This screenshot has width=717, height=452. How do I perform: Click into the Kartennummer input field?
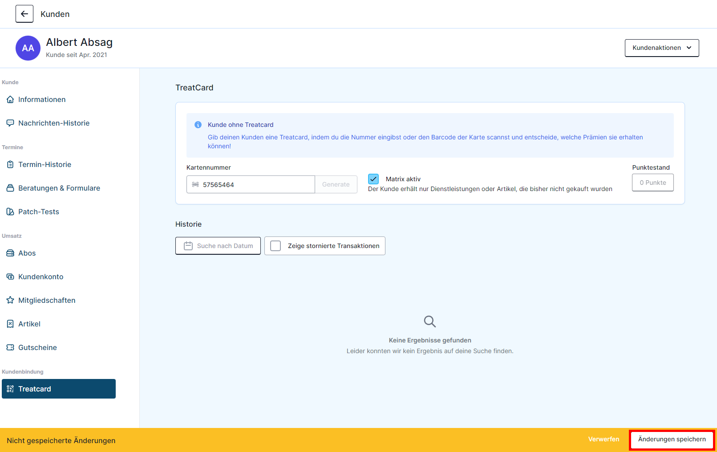251,184
